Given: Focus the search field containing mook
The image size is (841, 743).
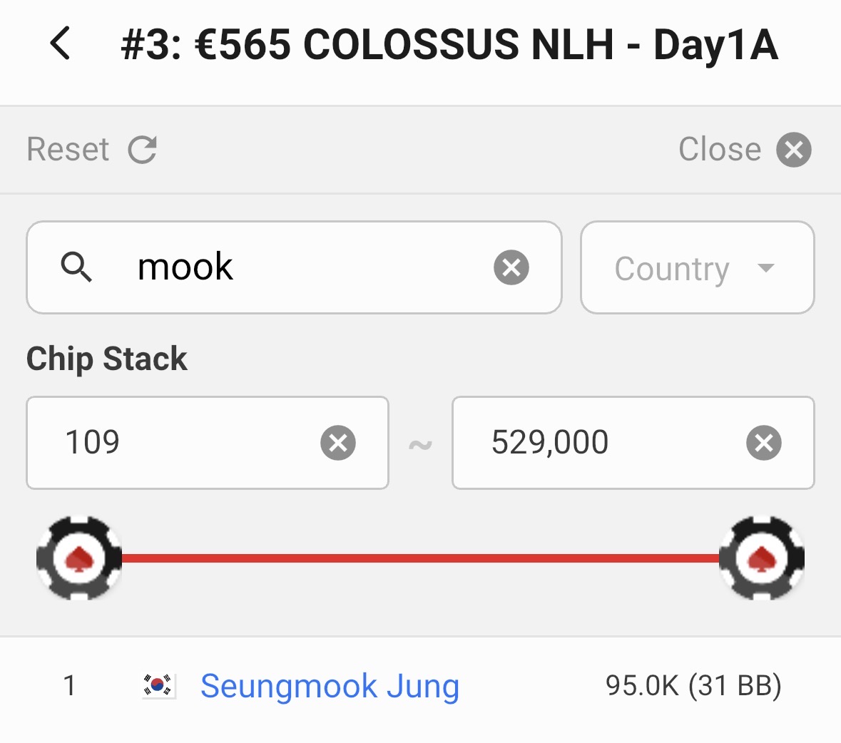Looking at the screenshot, I should (x=300, y=267).
